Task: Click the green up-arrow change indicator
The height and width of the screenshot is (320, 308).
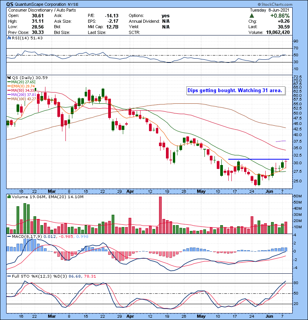Action: coord(251,15)
